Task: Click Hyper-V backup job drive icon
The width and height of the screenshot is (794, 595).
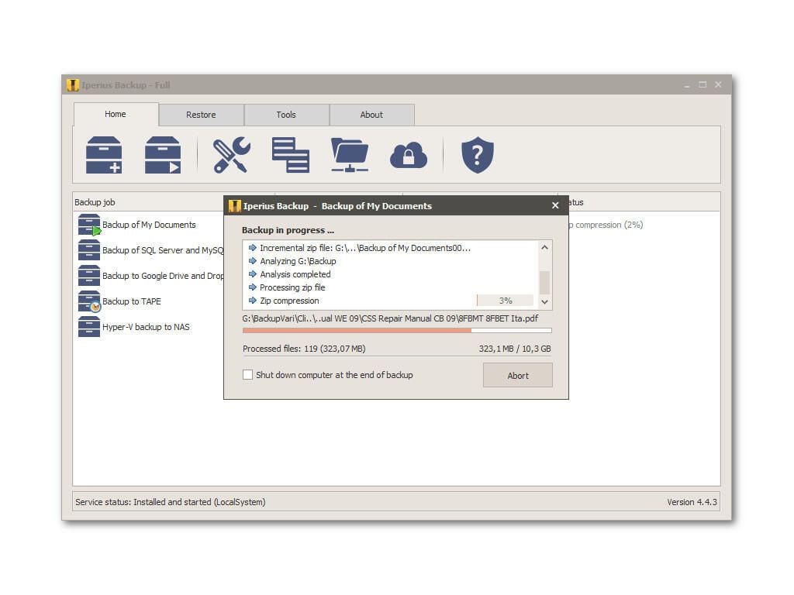Action: 89,327
